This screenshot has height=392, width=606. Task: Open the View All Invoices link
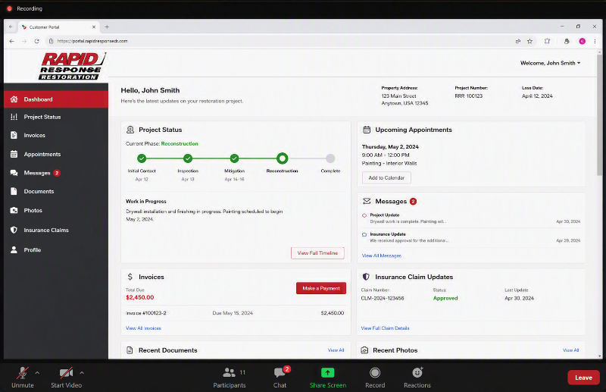point(143,328)
